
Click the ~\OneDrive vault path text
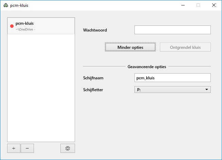point(25,29)
